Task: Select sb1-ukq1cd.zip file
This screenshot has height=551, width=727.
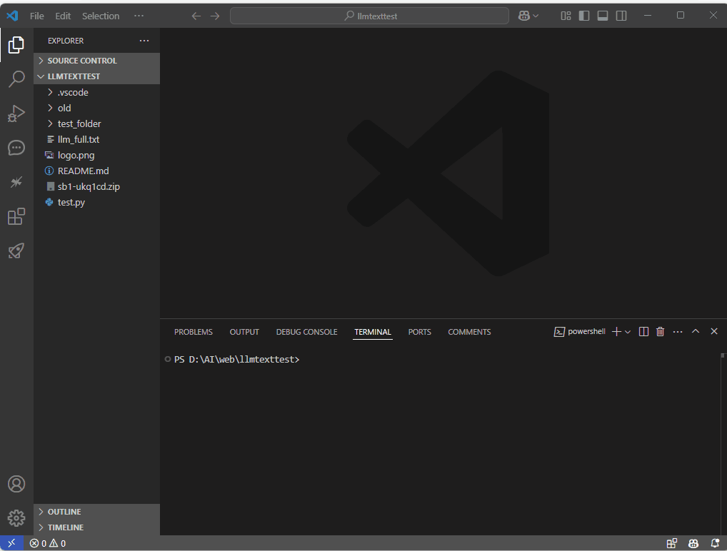Action: 96,187
